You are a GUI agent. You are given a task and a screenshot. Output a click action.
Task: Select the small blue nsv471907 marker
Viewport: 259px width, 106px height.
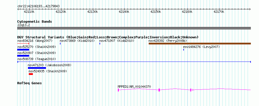(x=100, y=44)
